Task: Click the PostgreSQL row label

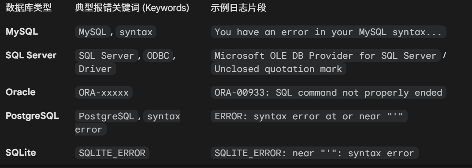Action: click(32, 116)
